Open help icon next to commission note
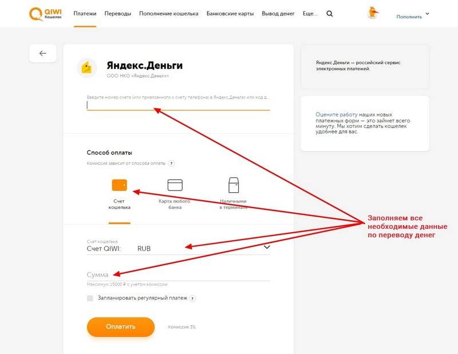The image size is (458, 354). 172,164
